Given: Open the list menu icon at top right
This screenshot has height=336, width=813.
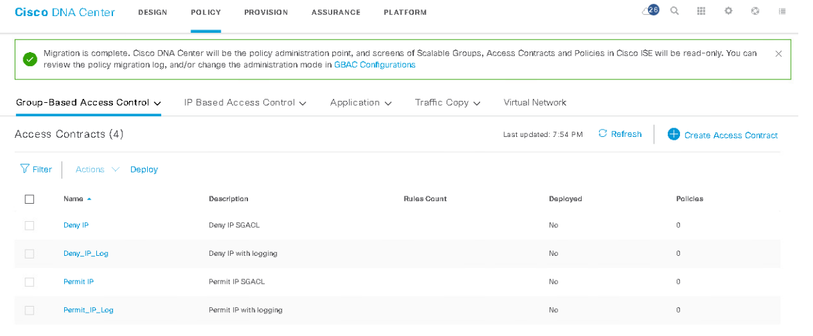Looking at the screenshot, I should (782, 11).
